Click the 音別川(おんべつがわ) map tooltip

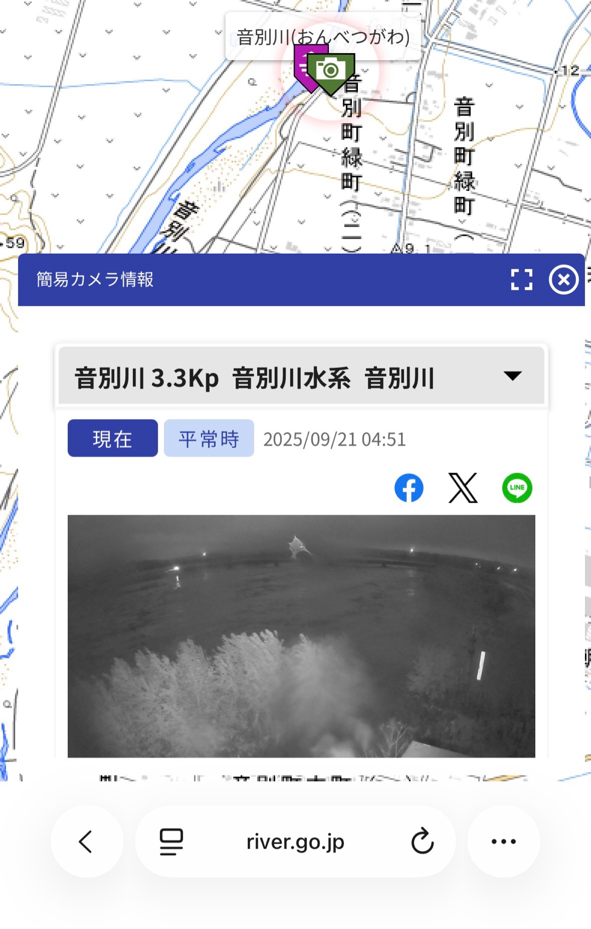coord(323,37)
